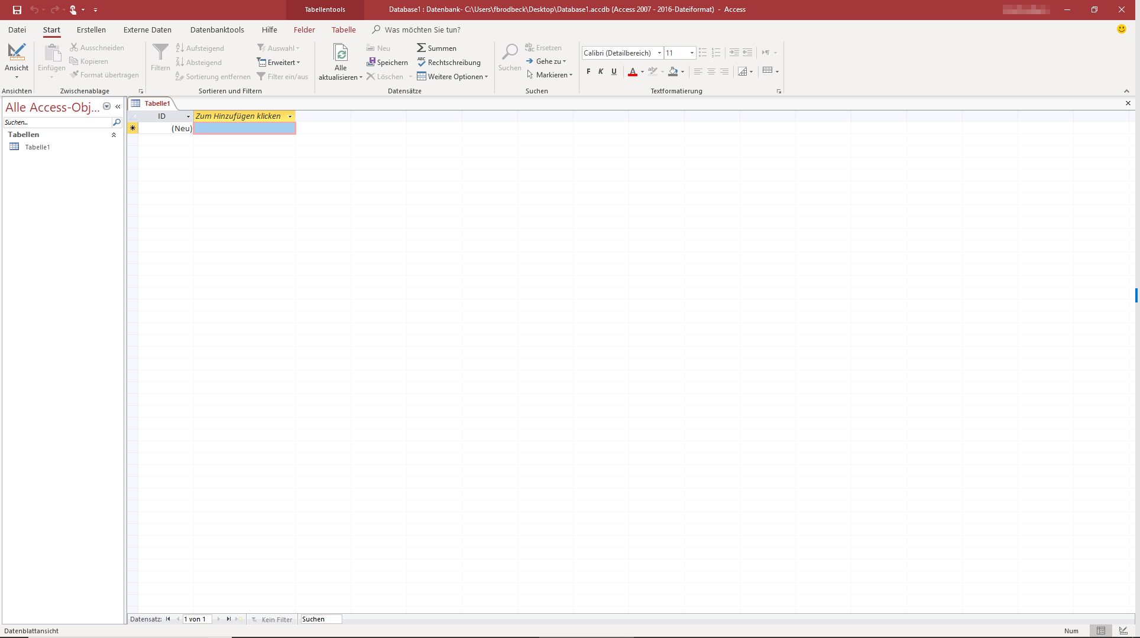Click the Speichern record icon

[371, 62]
